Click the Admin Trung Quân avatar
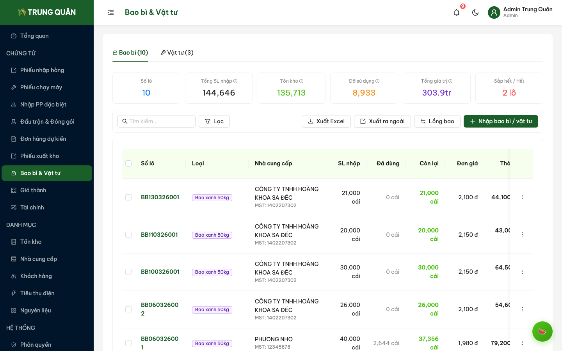The image size is (562, 351). point(494,12)
